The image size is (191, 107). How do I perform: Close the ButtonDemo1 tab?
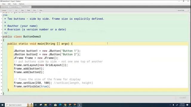9,7
